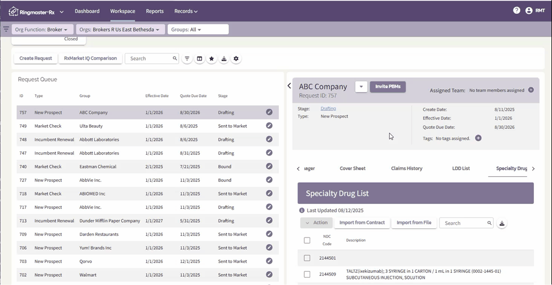Sort the queue by Stage column header
552x285 pixels.
[222, 95]
